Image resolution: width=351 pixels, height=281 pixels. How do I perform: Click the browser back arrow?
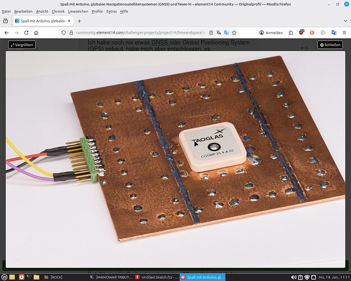pyautogui.click(x=7, y=33)
